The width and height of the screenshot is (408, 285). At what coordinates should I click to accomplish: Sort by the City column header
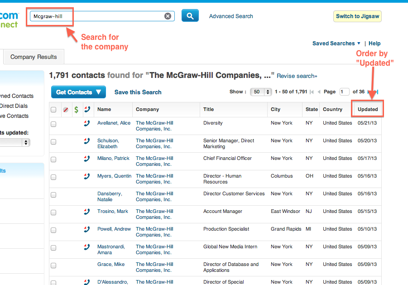point(275,109)
